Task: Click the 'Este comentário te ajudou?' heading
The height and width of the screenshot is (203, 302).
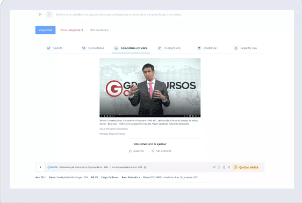Action: [x=150, y=144]
